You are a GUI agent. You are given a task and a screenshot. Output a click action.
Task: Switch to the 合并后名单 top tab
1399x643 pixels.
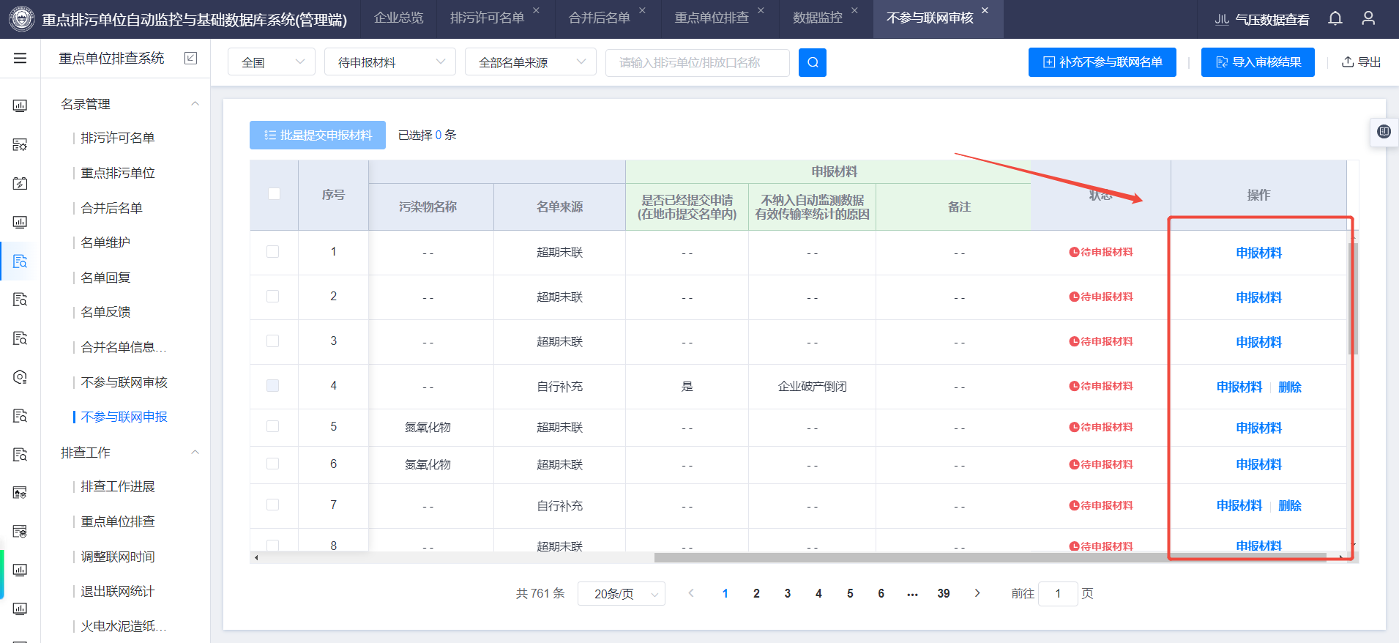click(600, 18)
